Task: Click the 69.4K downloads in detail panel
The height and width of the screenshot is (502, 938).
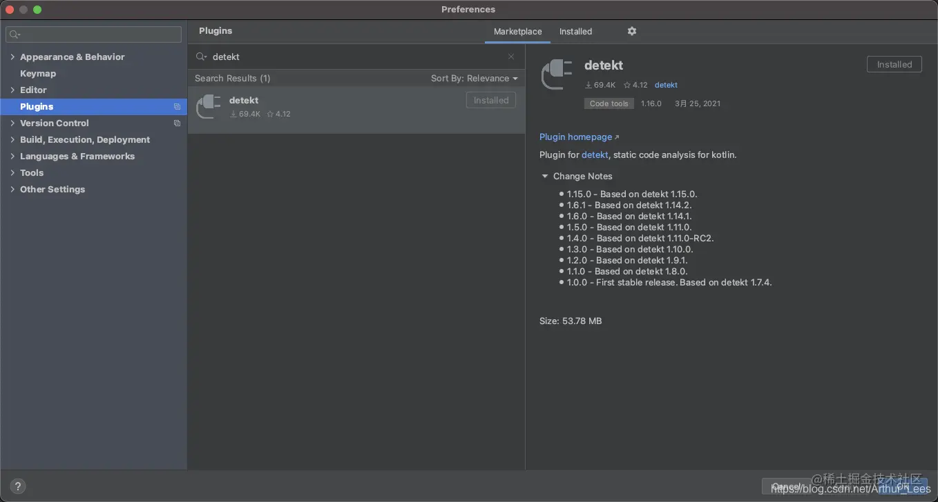Action: click(x=600, y=86)
